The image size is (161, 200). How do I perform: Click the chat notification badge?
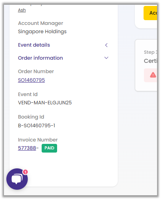(25, 172)
